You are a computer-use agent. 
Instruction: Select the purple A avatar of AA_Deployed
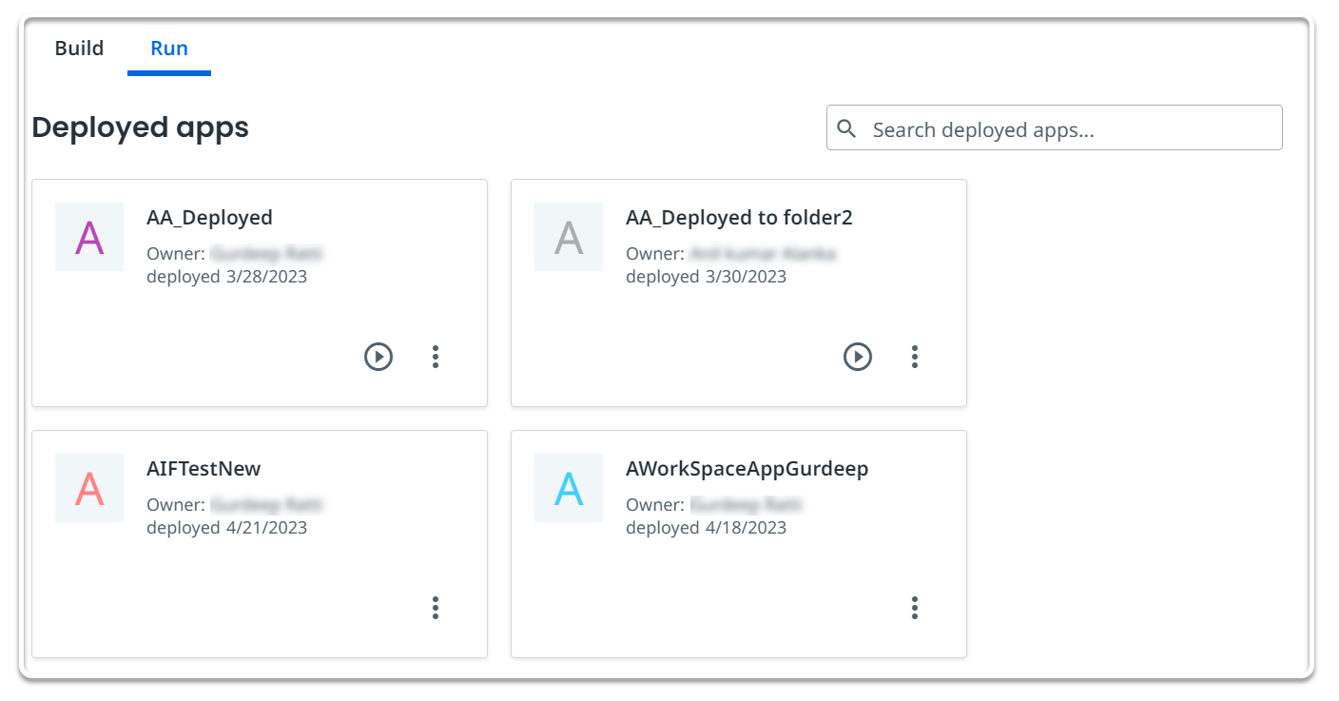89,237
